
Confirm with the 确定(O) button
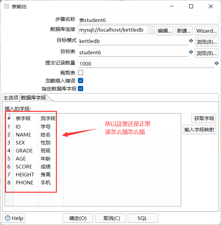pos(78,218)
